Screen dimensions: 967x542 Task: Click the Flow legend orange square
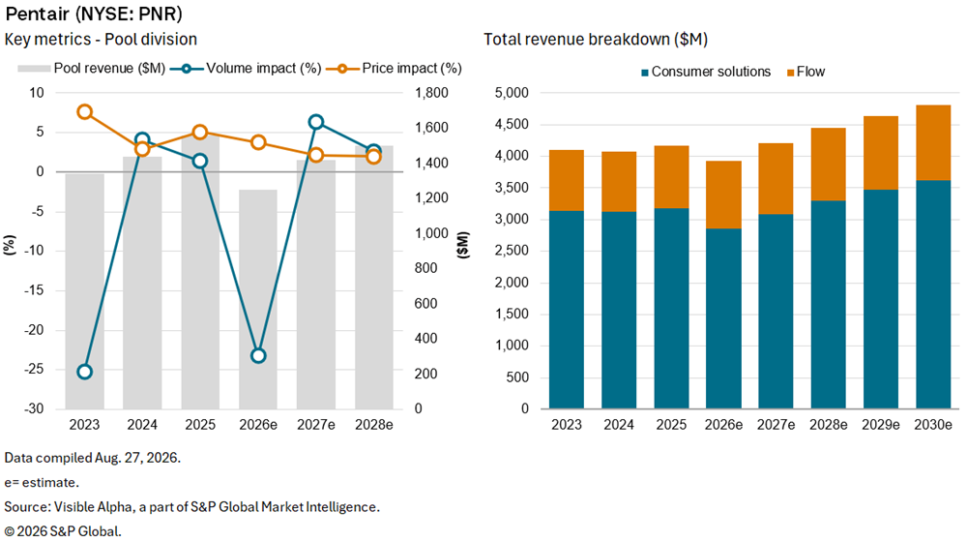pos(790,73)
